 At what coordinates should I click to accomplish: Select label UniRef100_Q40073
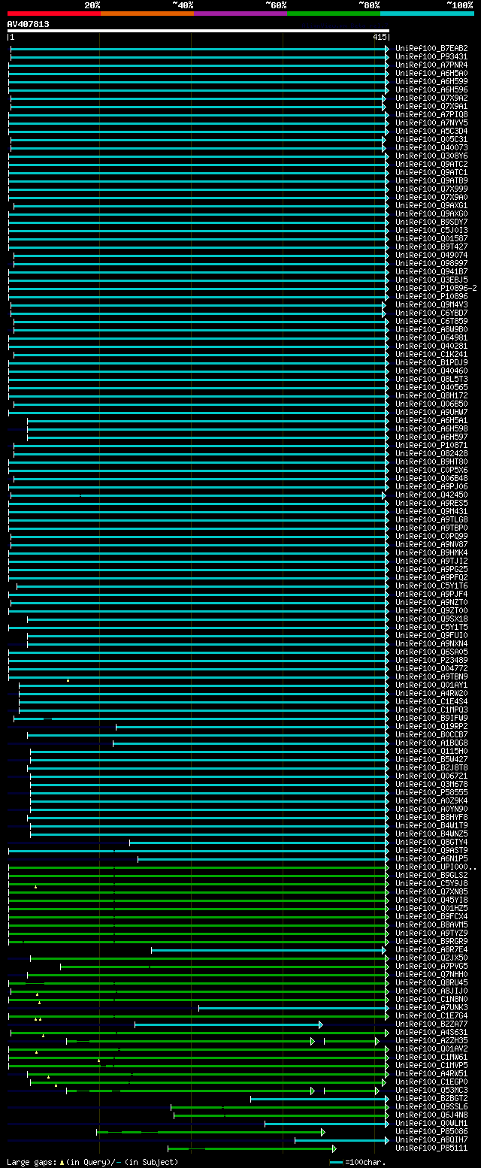click(x=431, y=147)
